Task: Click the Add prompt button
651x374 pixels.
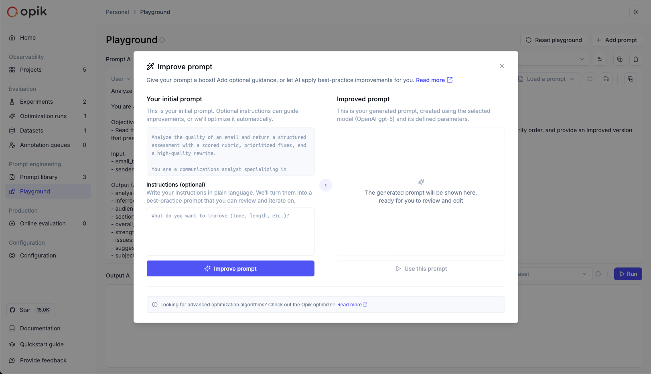Action: click(616, 40)
